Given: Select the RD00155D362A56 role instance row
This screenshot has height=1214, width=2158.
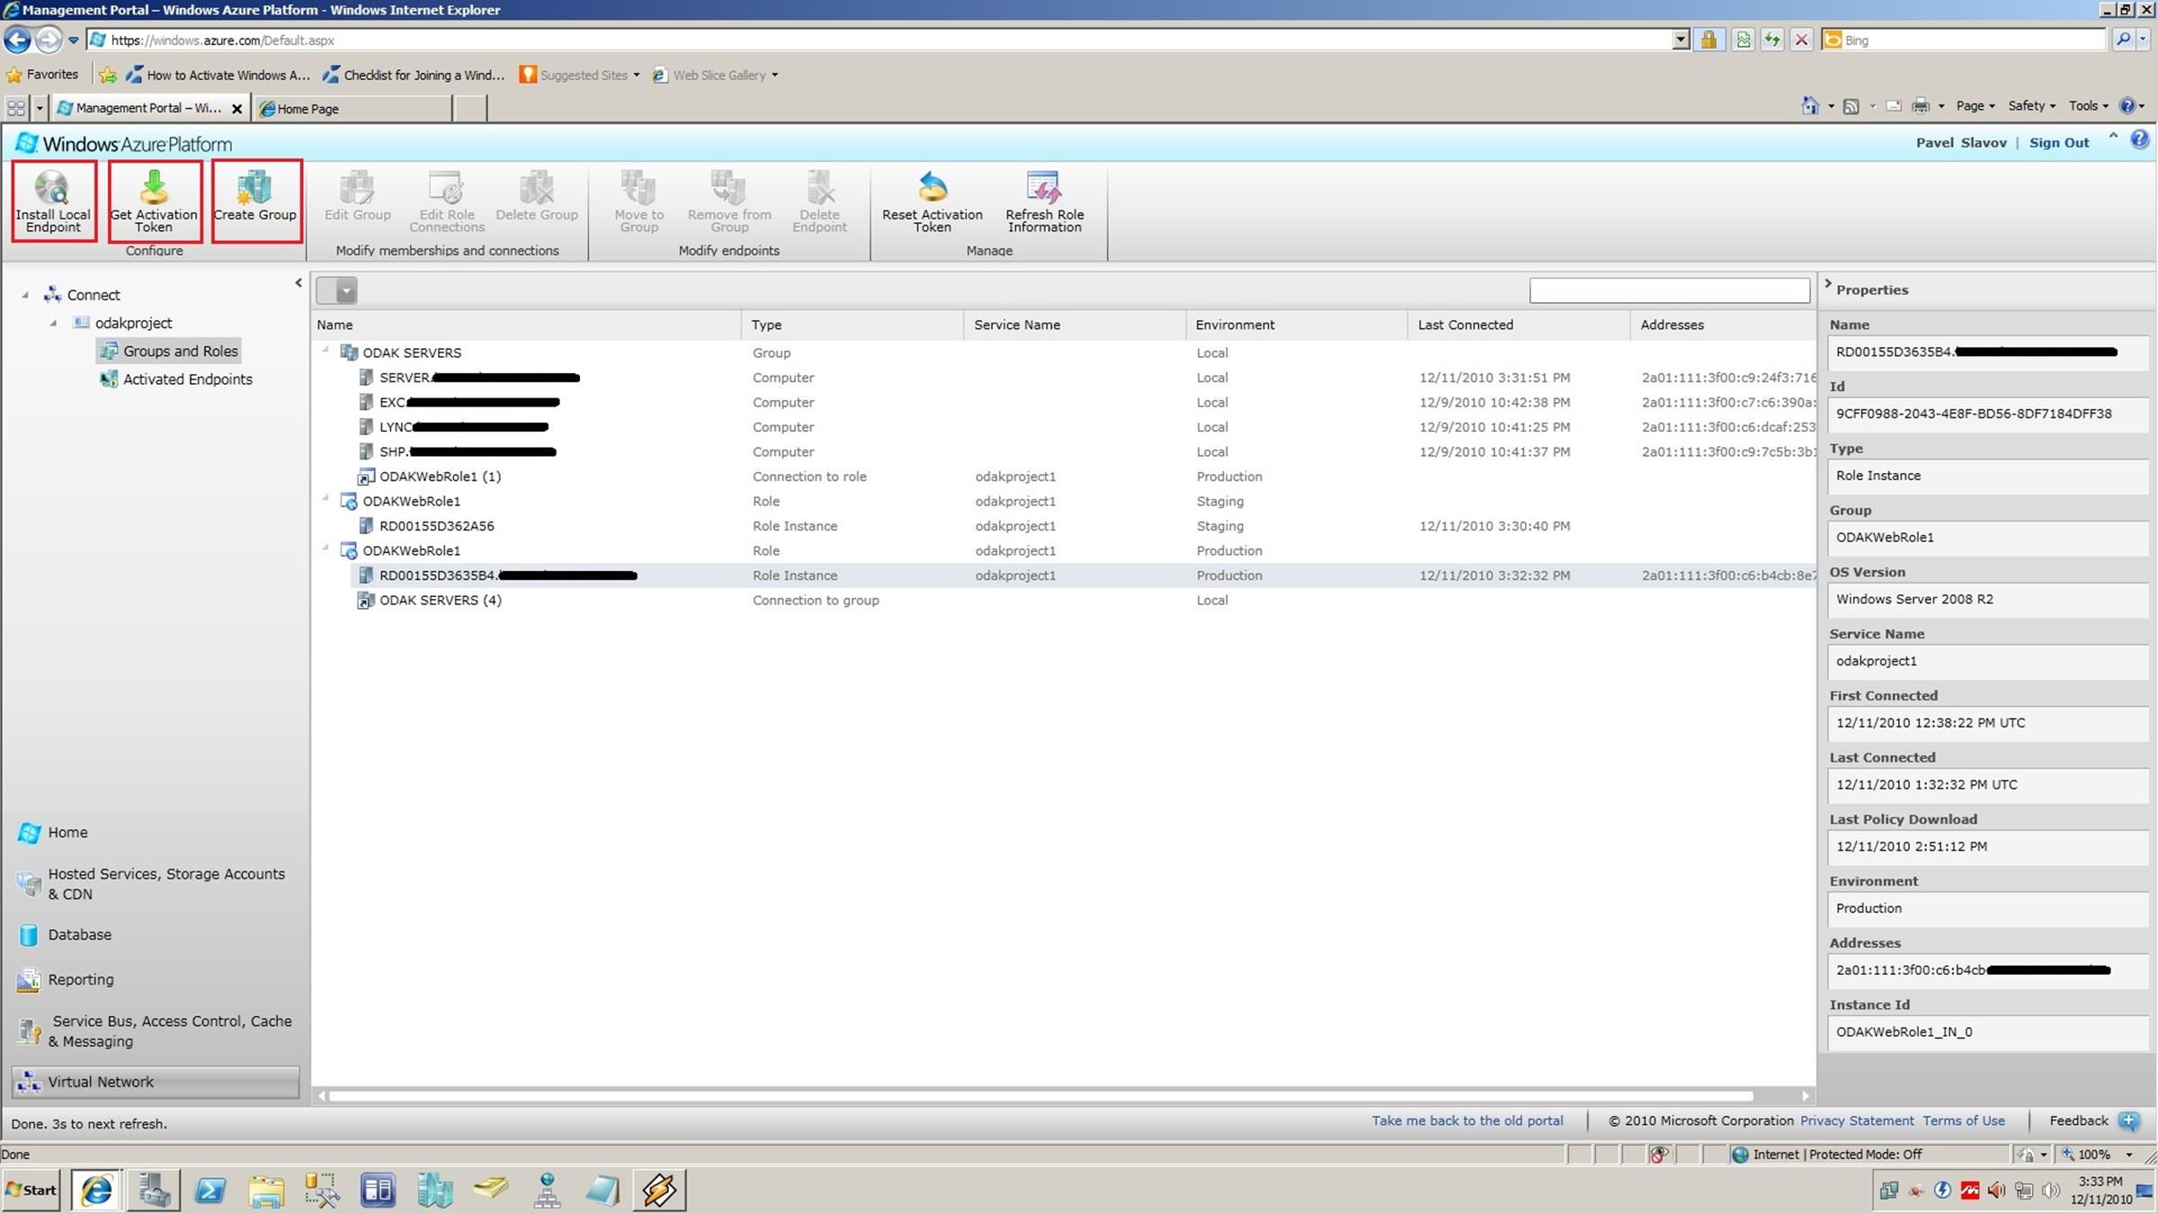Looking at the screenshot, I should 1063,526.
